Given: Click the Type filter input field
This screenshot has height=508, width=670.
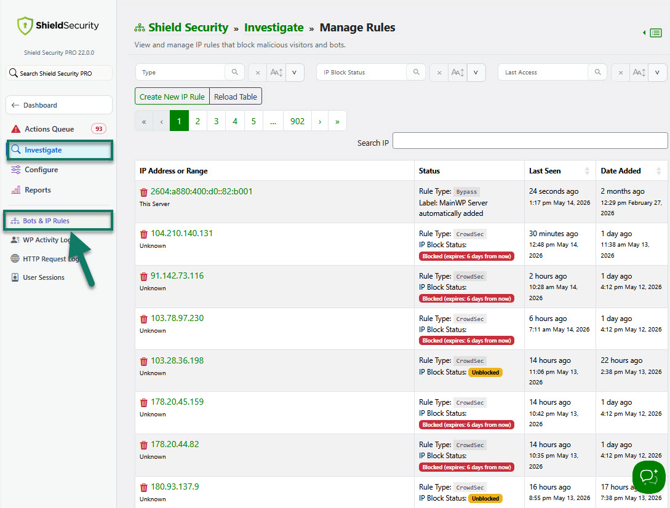Looking at the screenshot, I should coord(180,72).
